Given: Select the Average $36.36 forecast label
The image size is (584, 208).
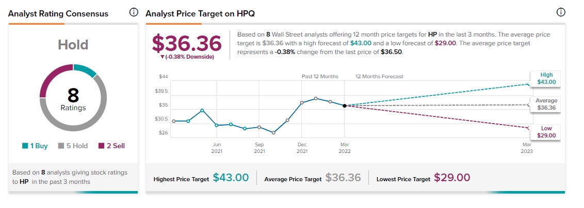Looking at the screenshot, I should pos(546,105).
